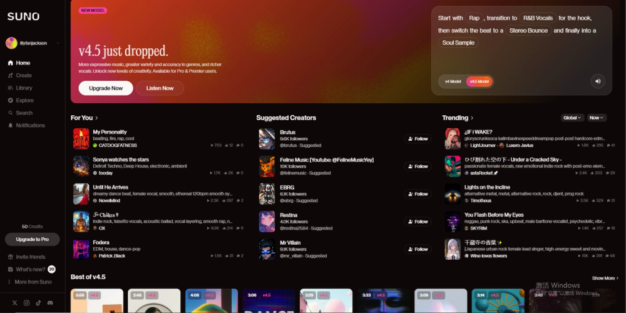626x313 pixels.
Task: Open the 2:48 track card
Action: coord(154,300)
